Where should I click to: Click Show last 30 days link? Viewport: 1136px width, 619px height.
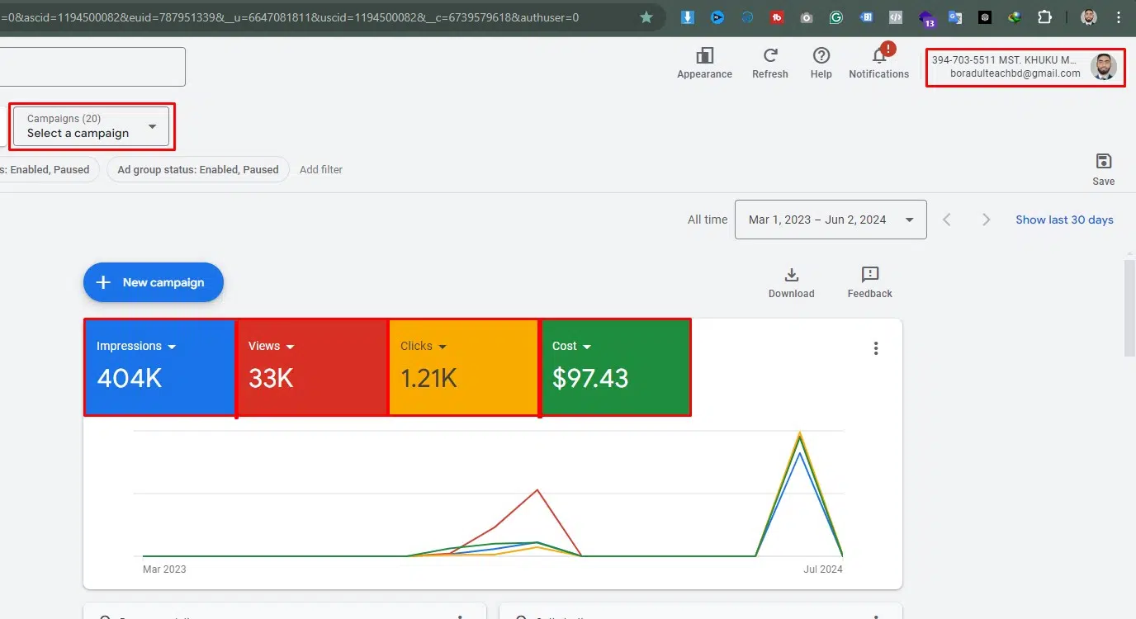[x=1064, y=220]
